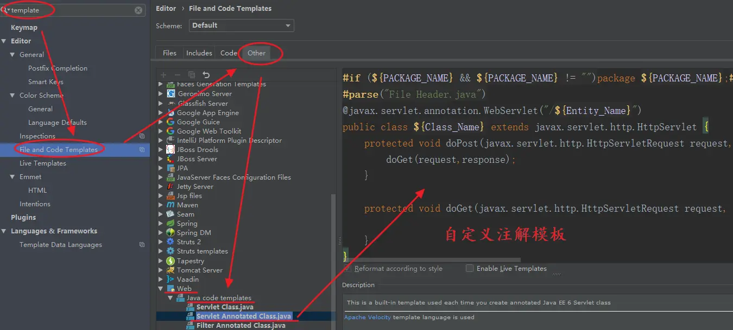Click the Editor breadcrumb at top
The image size is (733, 330).
point(166,9)
